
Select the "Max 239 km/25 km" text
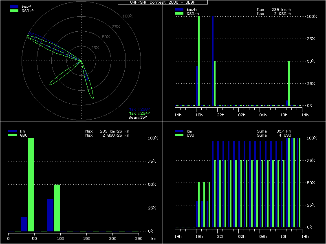(107, 131)
